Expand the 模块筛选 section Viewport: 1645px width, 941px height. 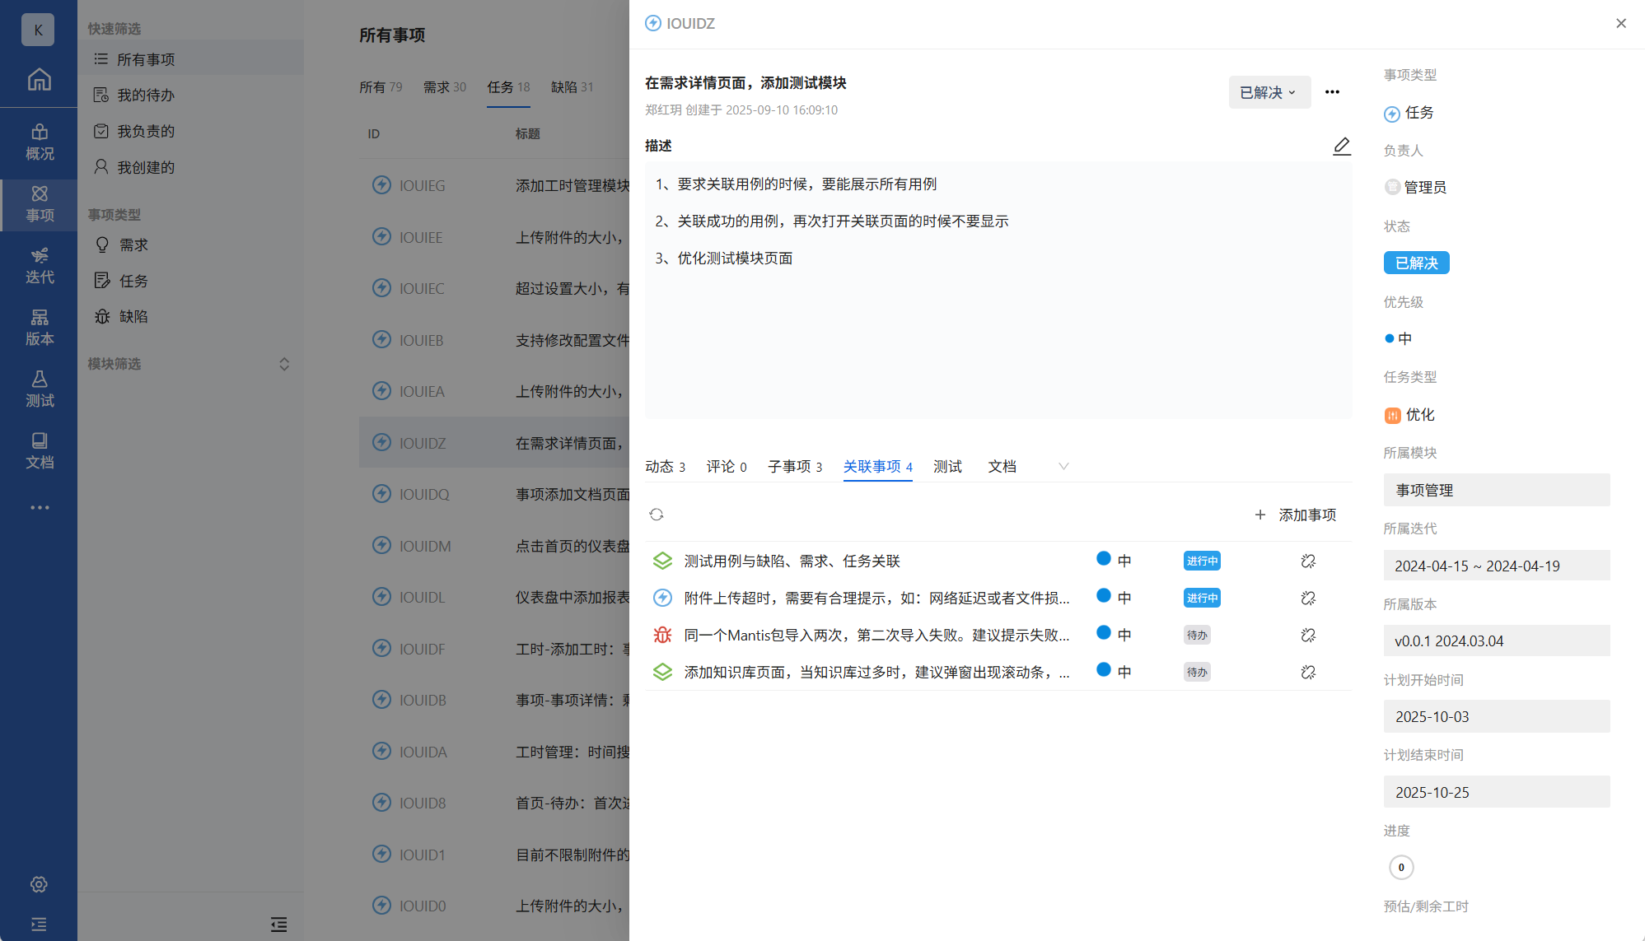point(284,364)
